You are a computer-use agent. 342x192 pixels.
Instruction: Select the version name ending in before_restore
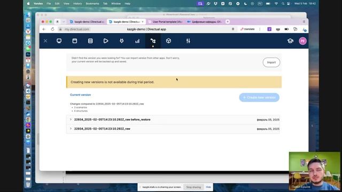[112, 119]
